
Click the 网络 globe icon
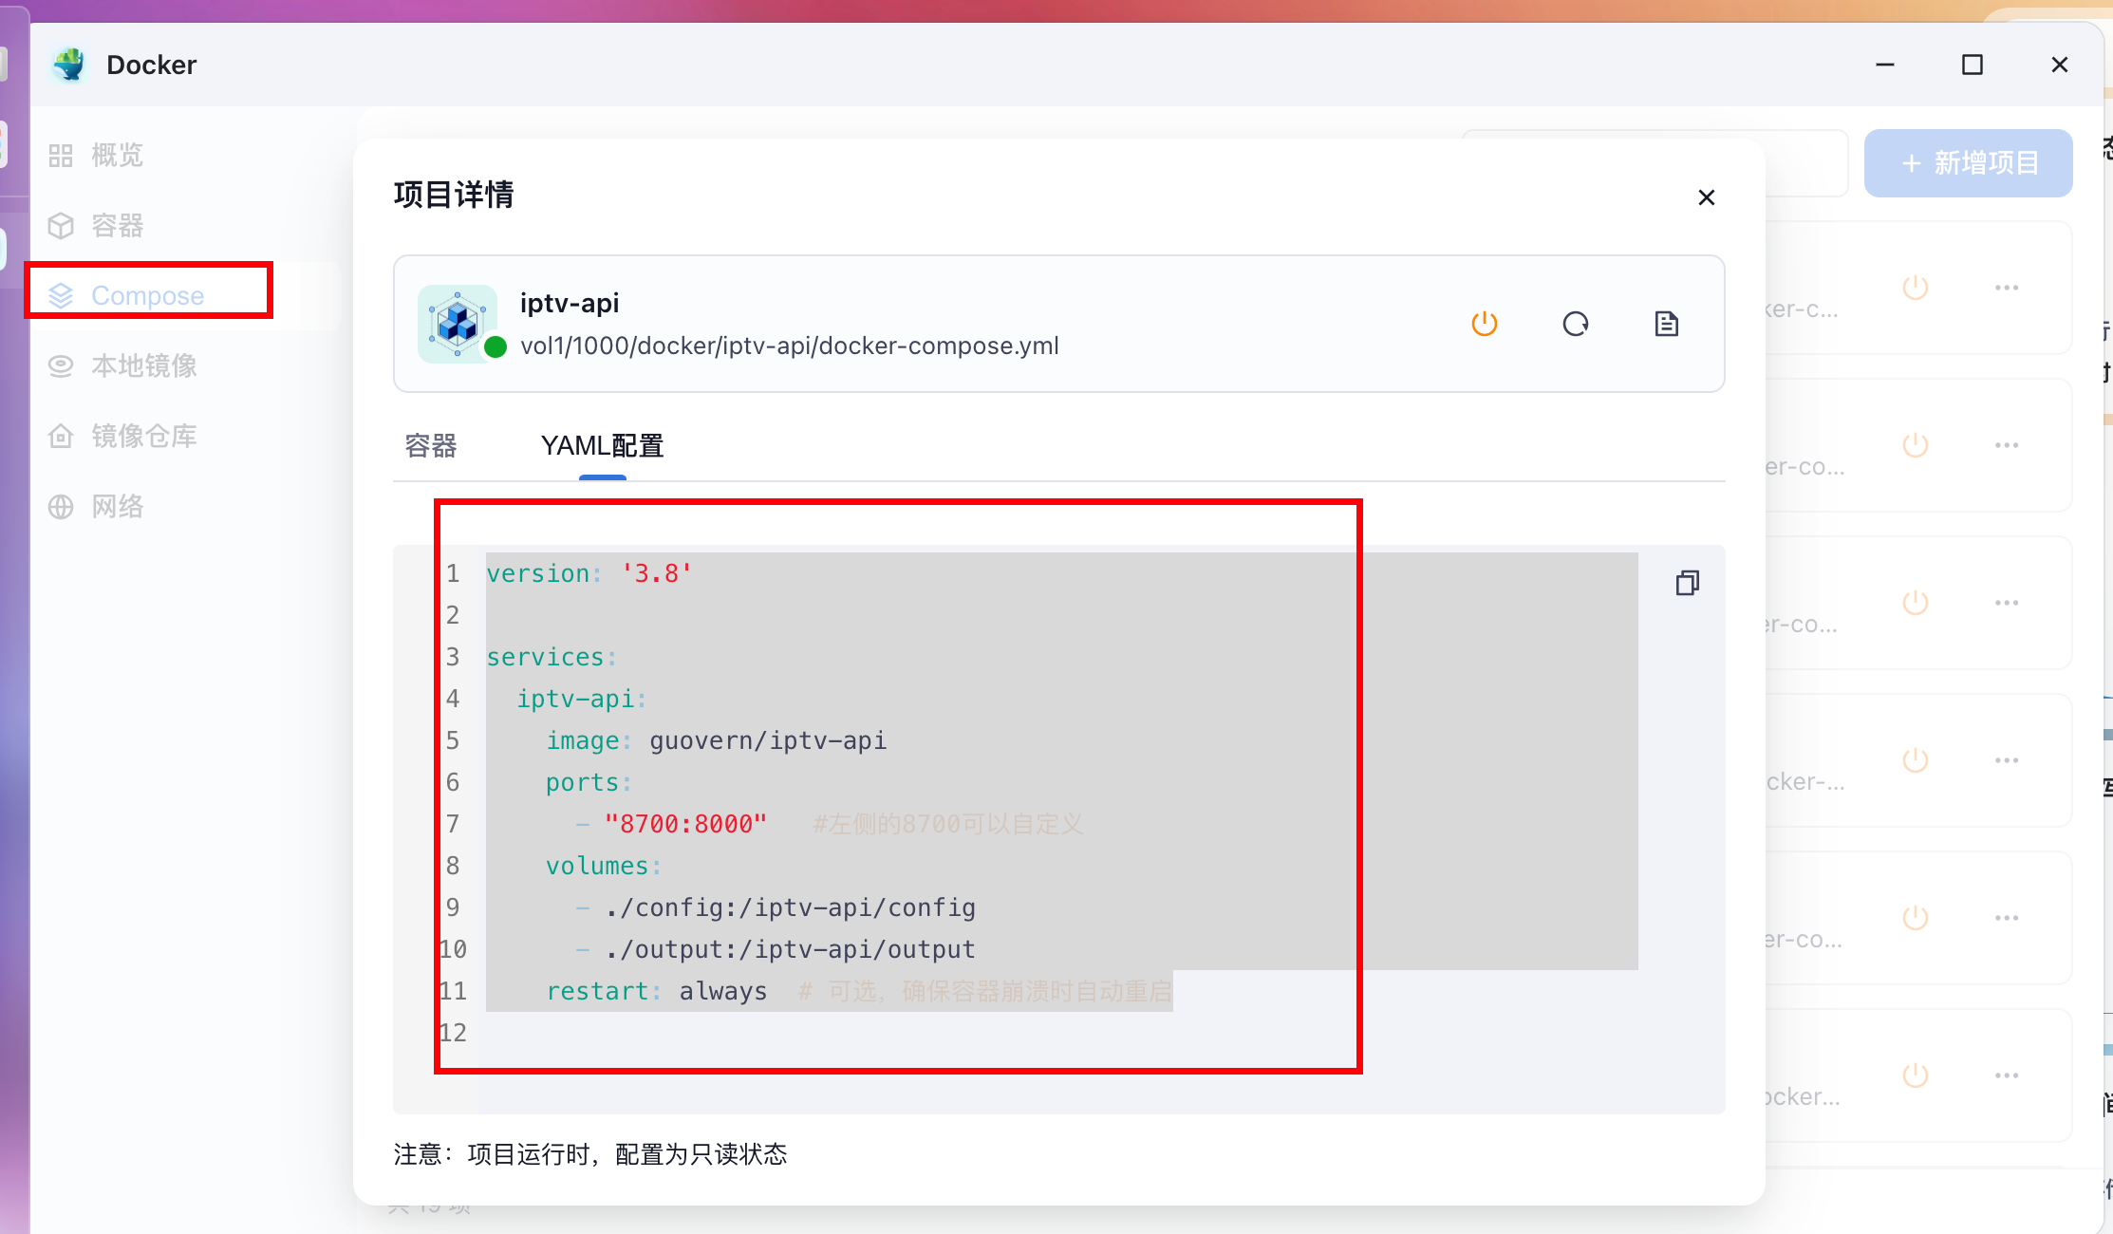[61, 507]
